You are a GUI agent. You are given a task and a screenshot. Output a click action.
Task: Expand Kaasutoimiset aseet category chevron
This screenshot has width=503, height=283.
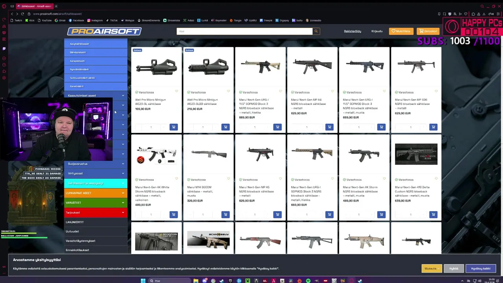123,96
